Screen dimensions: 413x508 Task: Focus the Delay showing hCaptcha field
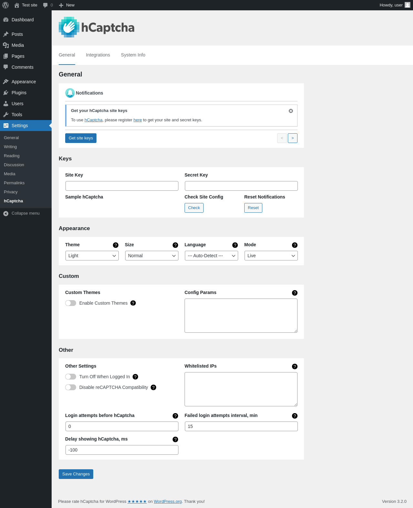pyautogui.click(x=122, y=450)
